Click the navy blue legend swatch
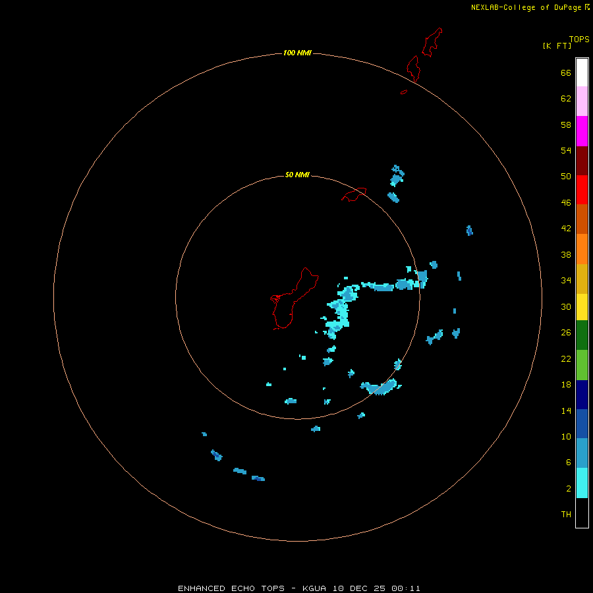 (582, 395)
